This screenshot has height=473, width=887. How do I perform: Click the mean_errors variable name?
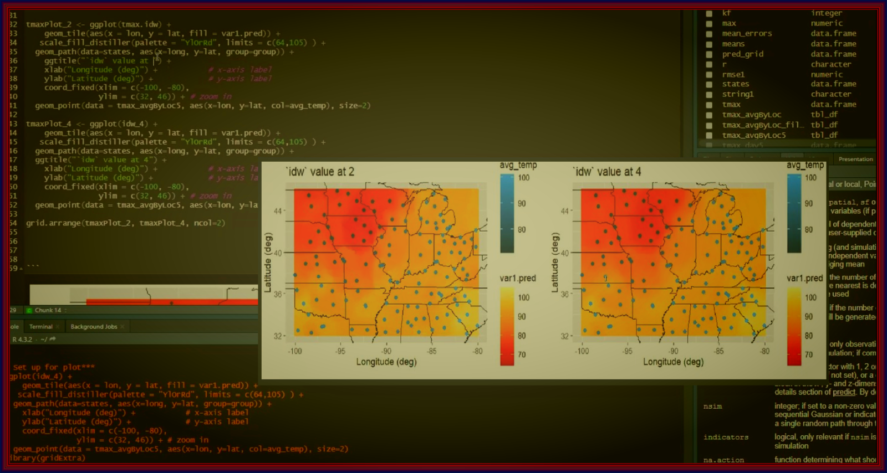pyautogui.click(x=747, y=34)
